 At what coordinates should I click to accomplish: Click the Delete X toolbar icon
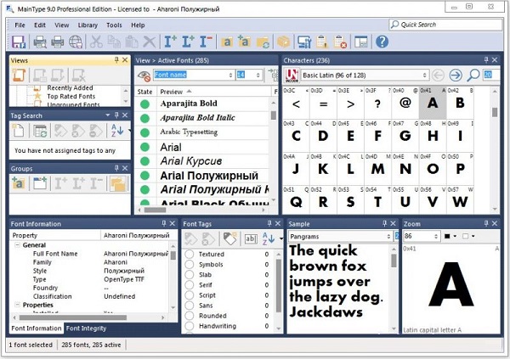coord(150,42)
